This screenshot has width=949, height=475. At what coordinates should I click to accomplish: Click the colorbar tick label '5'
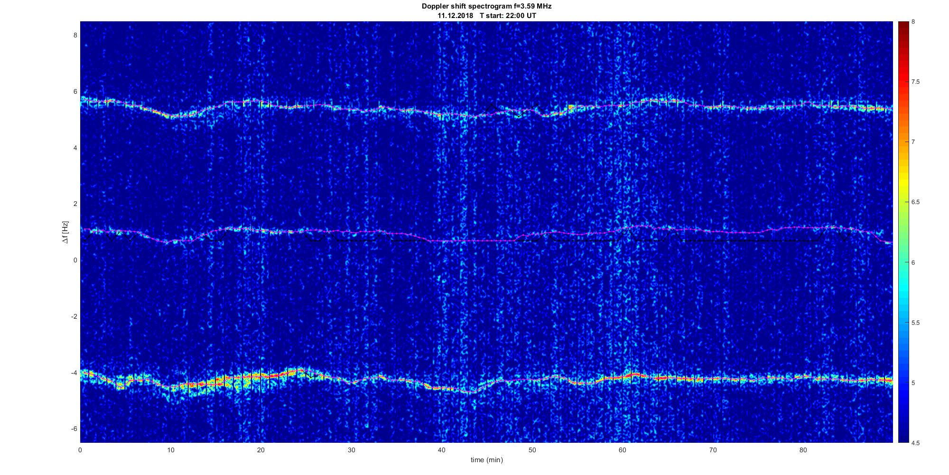click(x=913, y=383)
